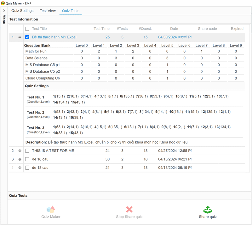
Task: Click the Quiz Maker cube icon
Action: tap(51, 209)
